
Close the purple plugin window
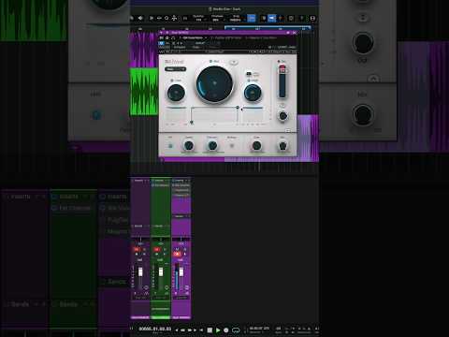pyautogui.click(x=295, y=33)
